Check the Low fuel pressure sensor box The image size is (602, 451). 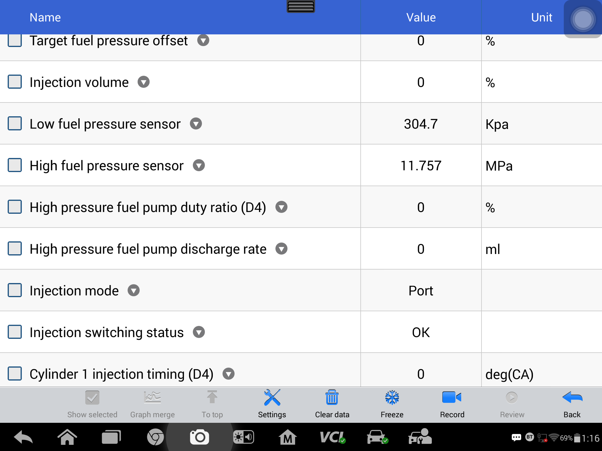click(15, 123)
